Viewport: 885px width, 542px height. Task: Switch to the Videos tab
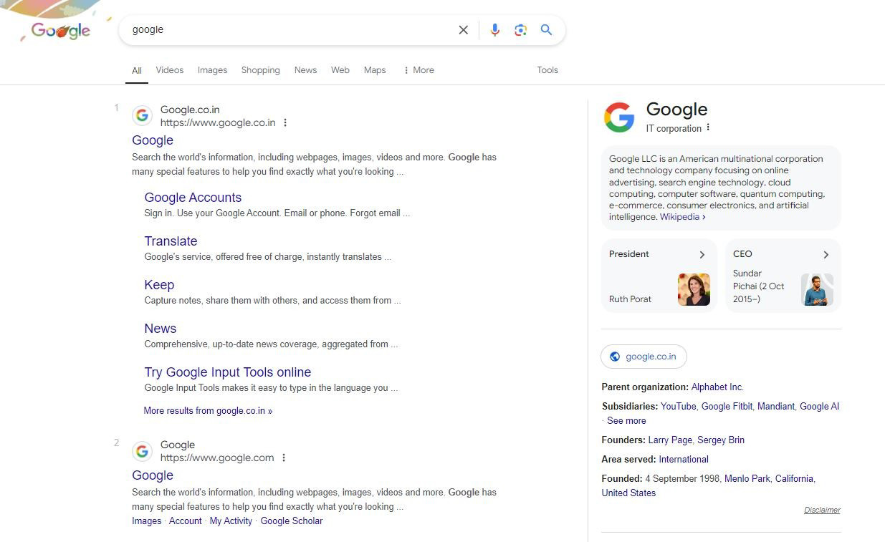[169, 69]
